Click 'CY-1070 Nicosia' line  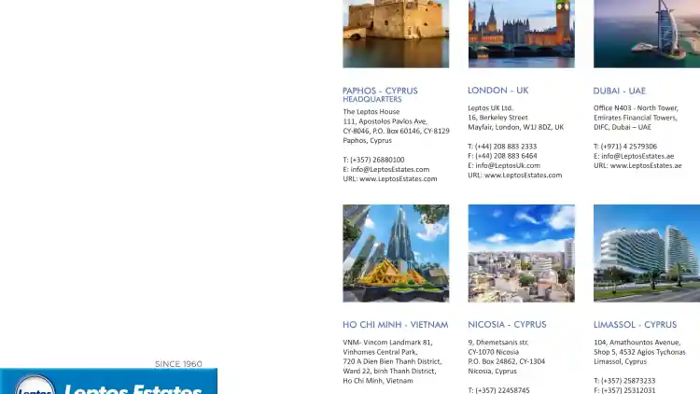pyautogui.click(x=494, y=352)
